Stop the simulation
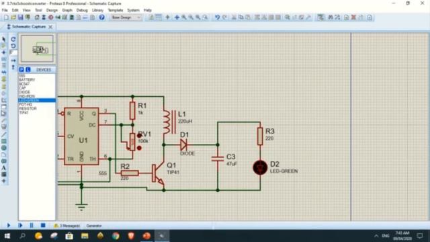Image resolution: width=430 pixels, height=242 pixels. pyautogui.click(x=43, y=225)
